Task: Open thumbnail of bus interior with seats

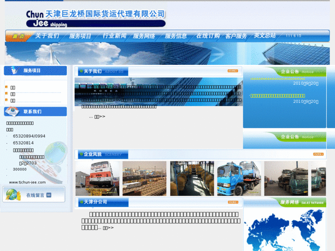Action: tap(192, 179)
